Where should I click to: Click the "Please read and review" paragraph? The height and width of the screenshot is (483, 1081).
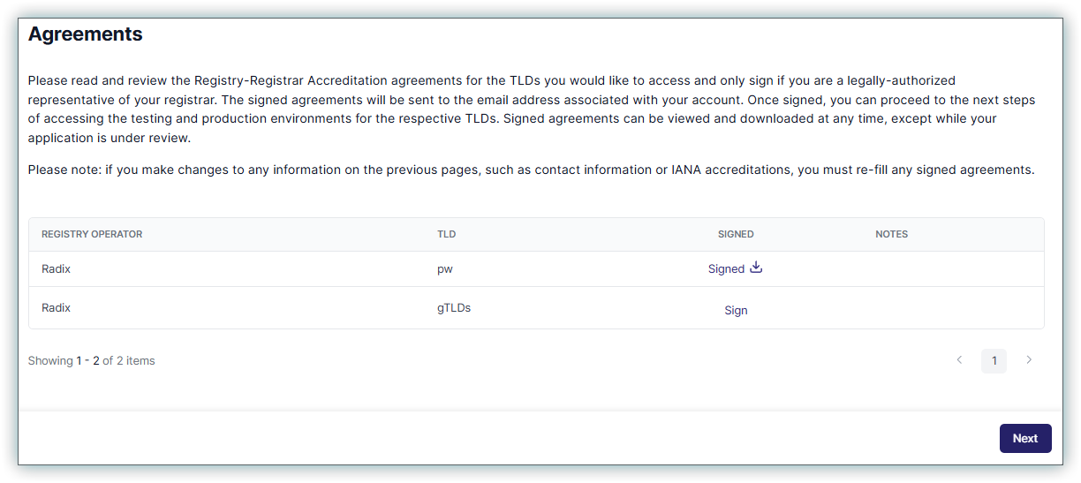click(x=530, y=109)
